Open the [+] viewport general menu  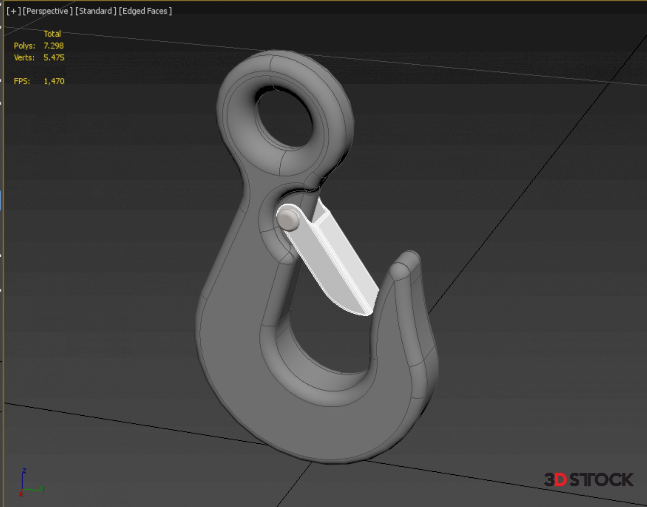pyautogui.click(x=13, y=11)
